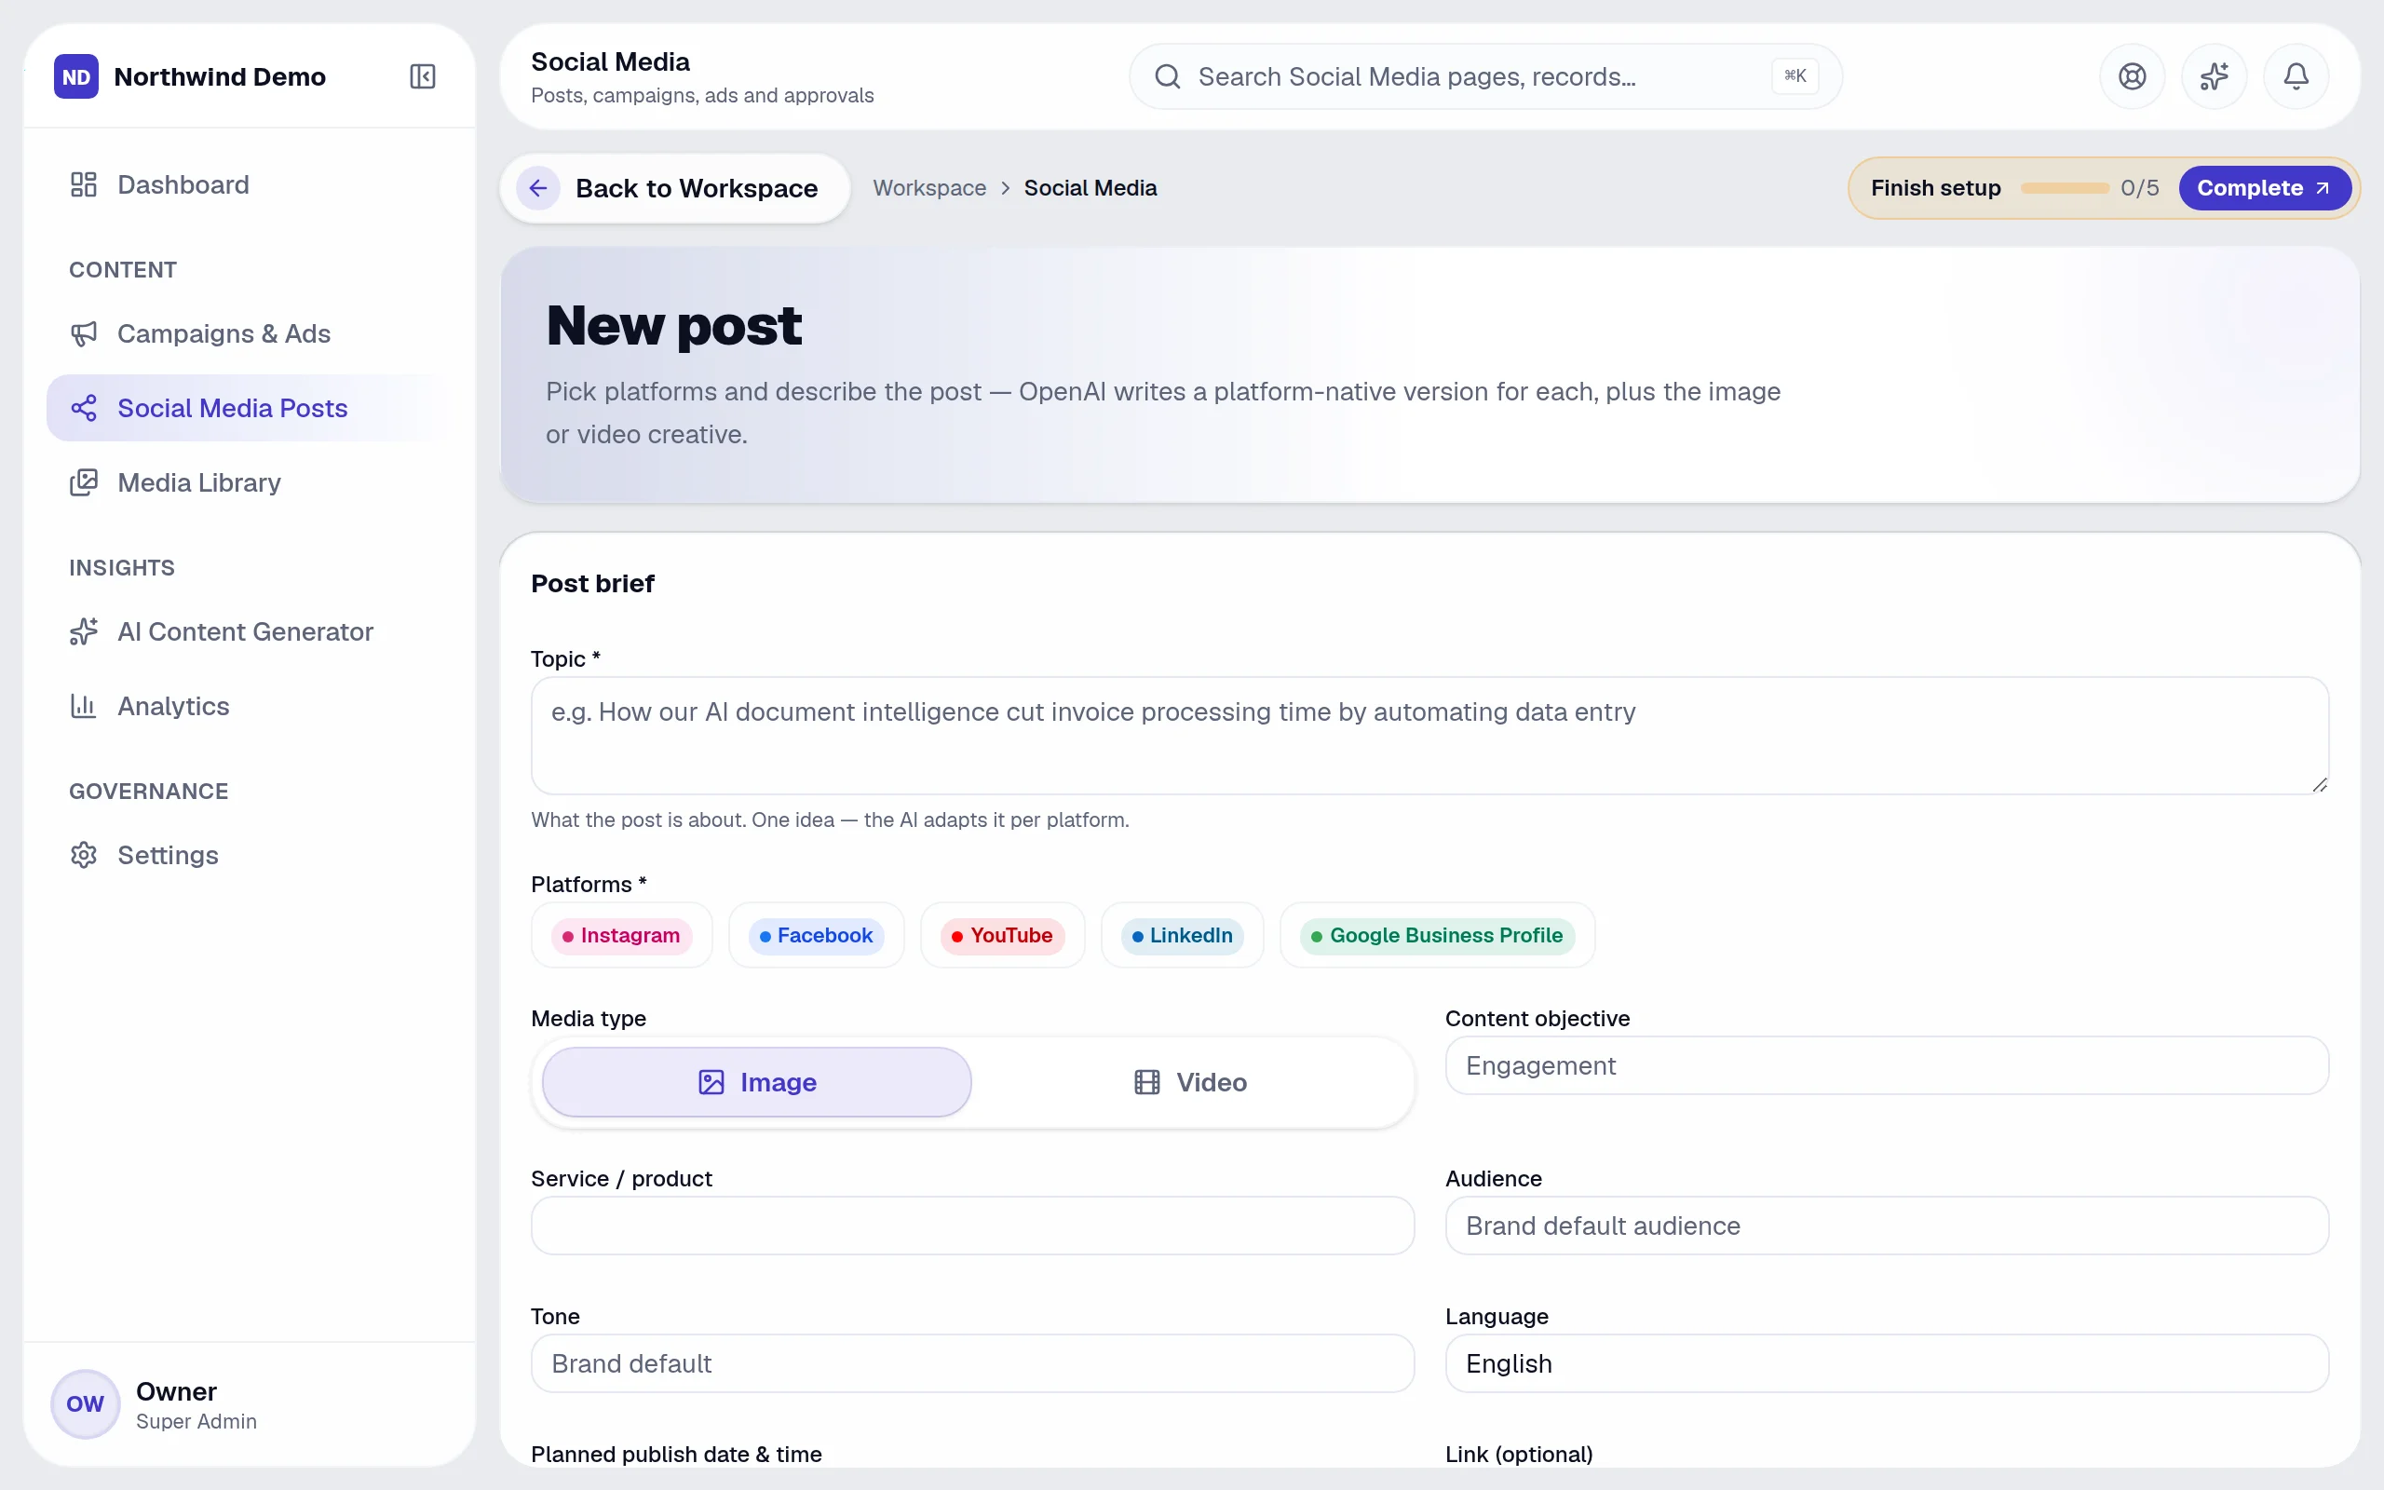Open the Language dropdown
The width and height of the screenshot is (2384, 1490).
[1887, 1362]
